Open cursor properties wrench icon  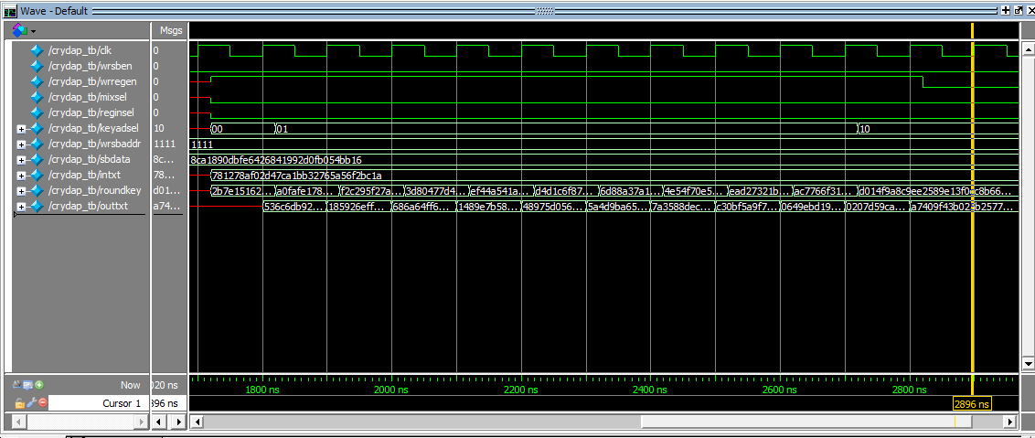30,403
